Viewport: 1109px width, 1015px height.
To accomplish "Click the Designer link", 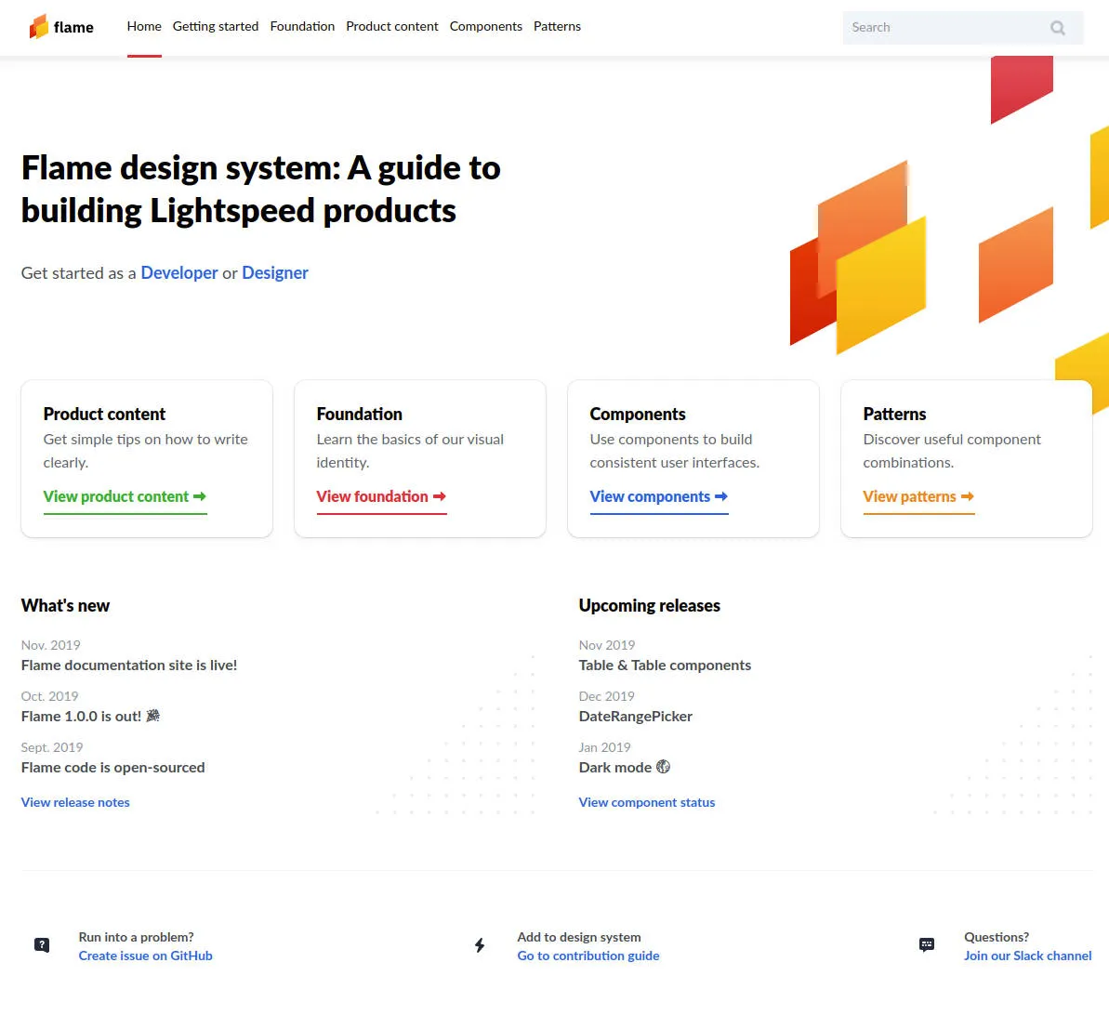I will tap(275, 272).
